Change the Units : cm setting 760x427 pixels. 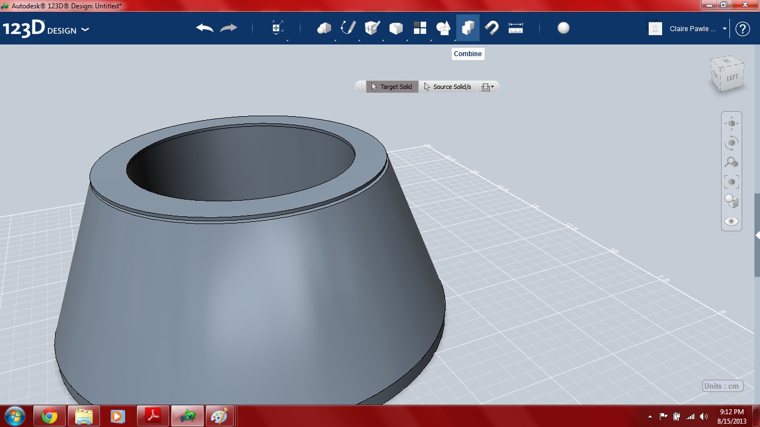coord(723,386)
